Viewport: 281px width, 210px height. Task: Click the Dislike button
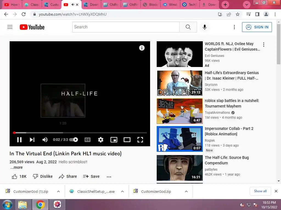click(43, 176)
